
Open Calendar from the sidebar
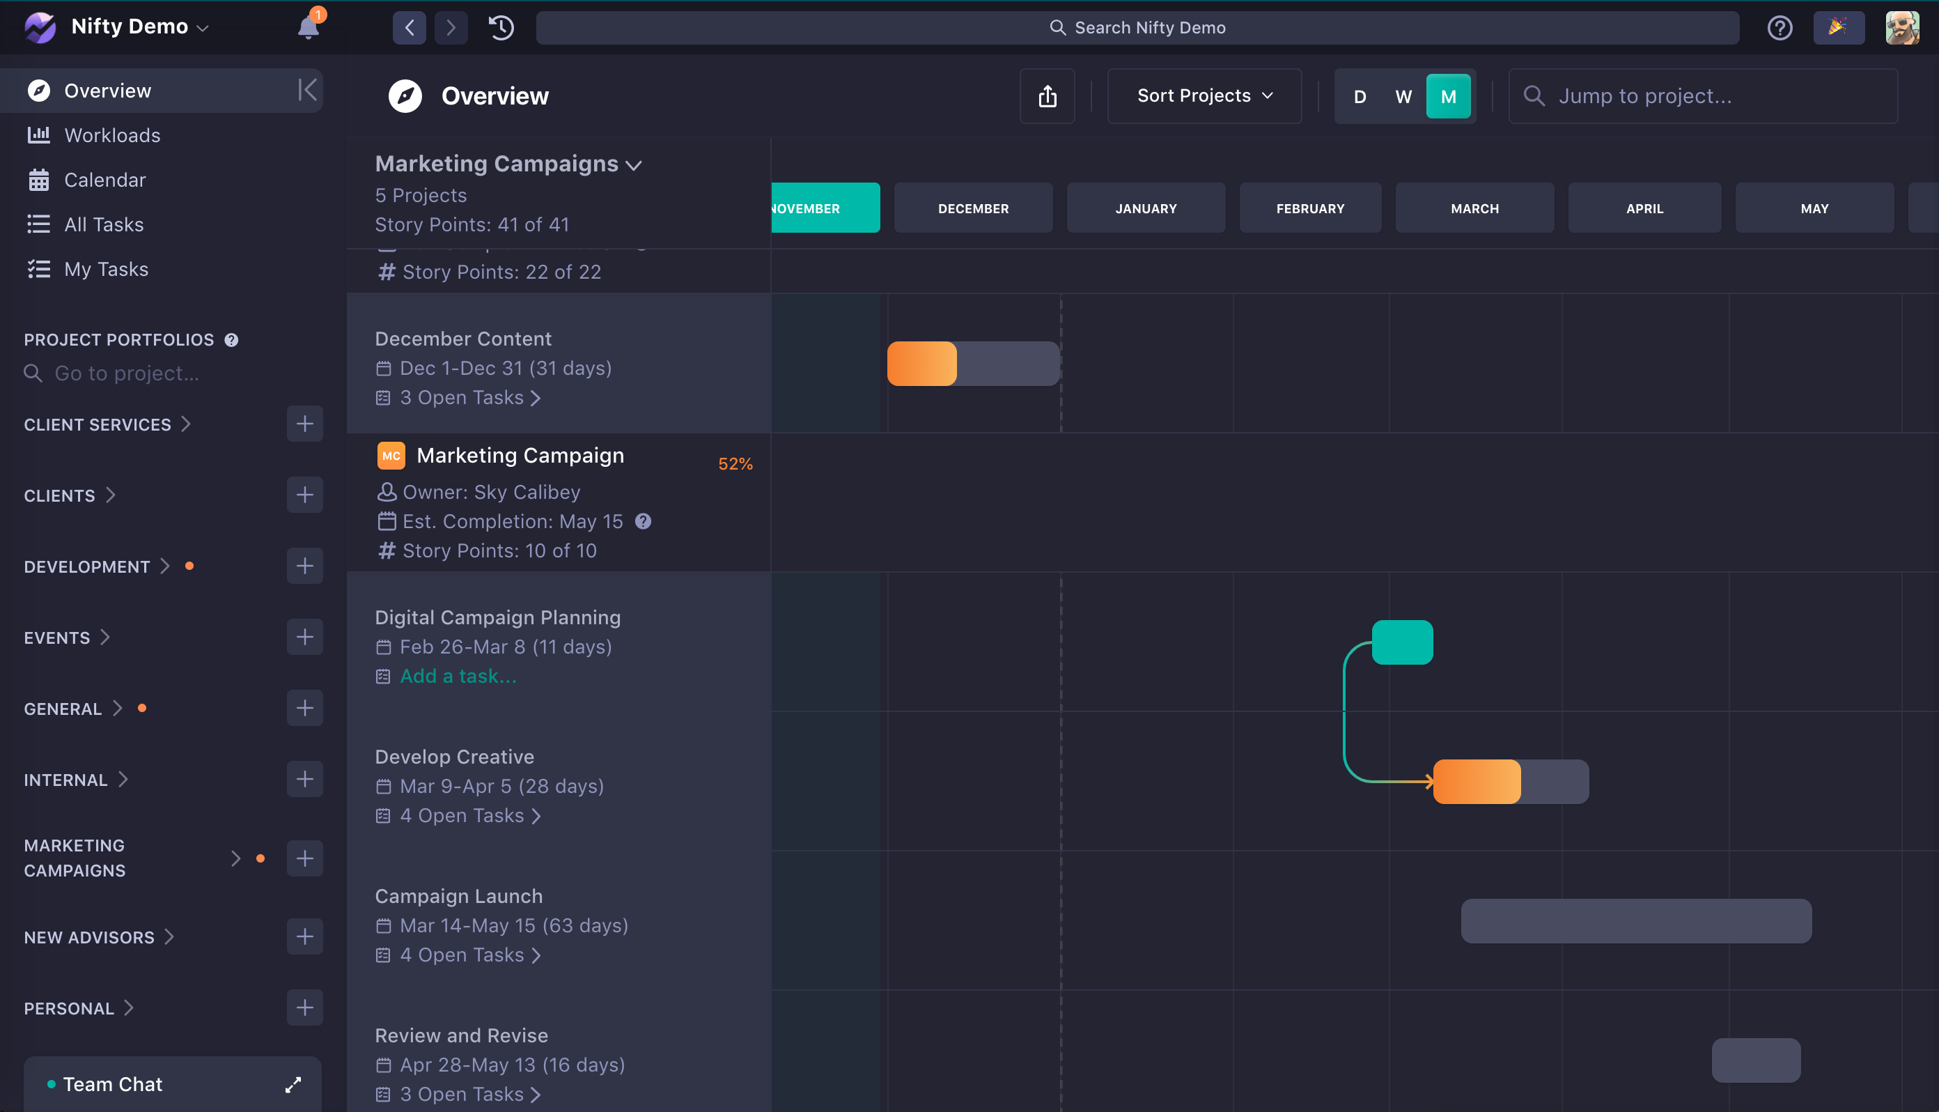(x=104, y=180)
